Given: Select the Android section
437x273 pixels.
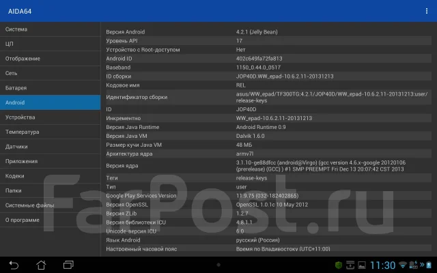Looking at the screenshot, I should point(50,102).
